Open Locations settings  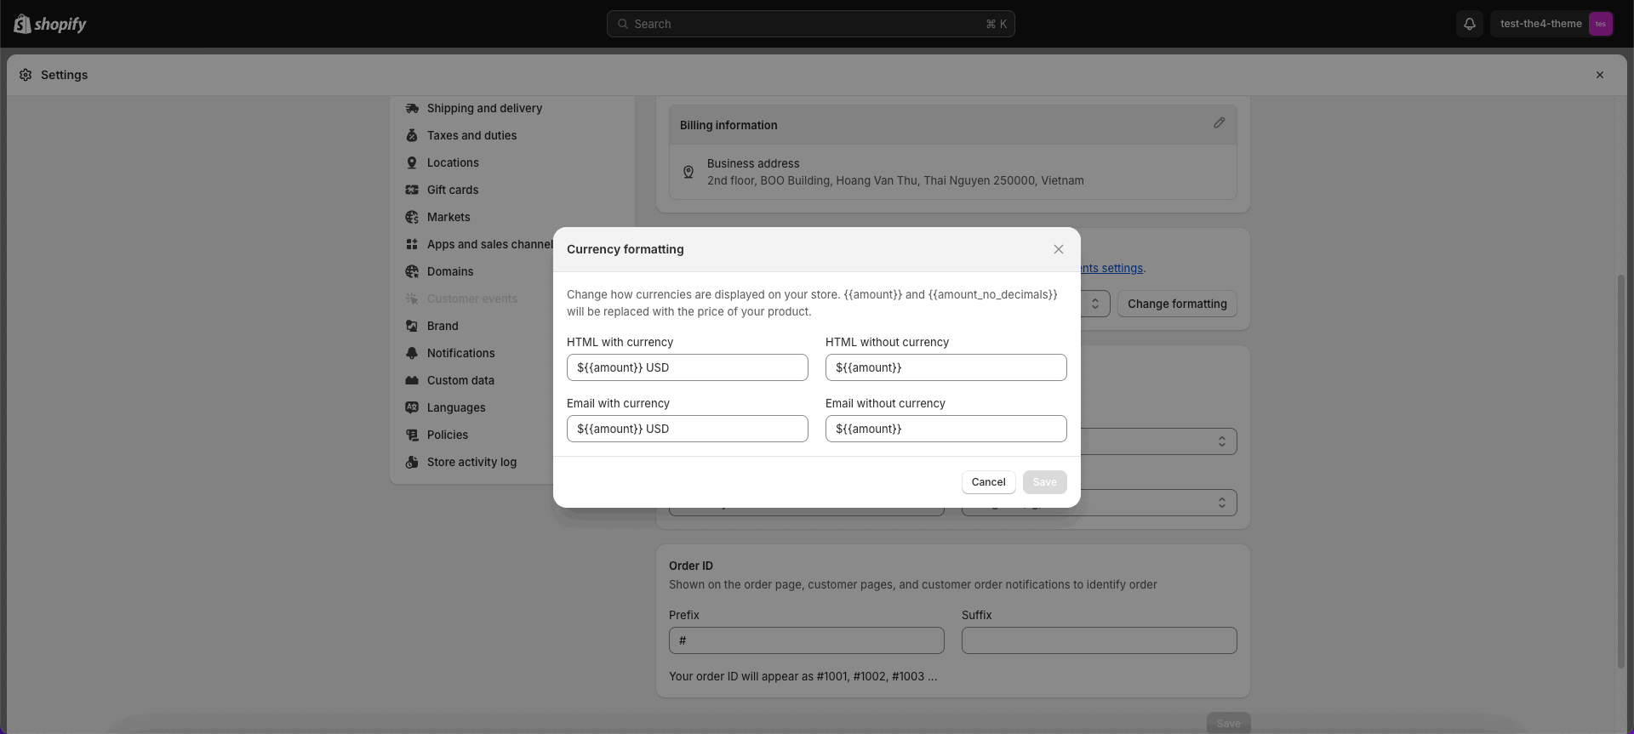(x=453, y=162)
